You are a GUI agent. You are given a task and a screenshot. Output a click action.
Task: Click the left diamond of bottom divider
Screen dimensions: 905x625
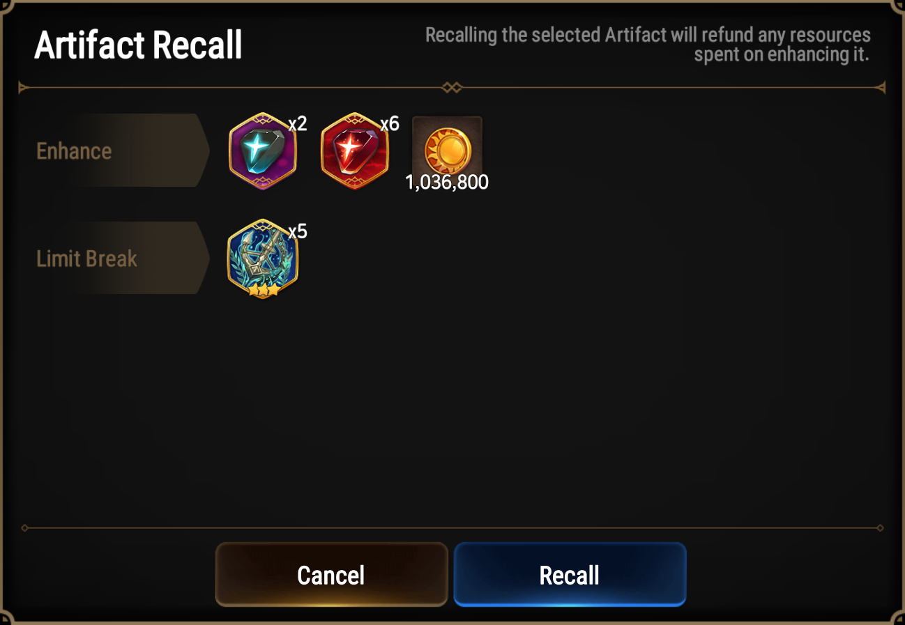[x=25, y=528]
